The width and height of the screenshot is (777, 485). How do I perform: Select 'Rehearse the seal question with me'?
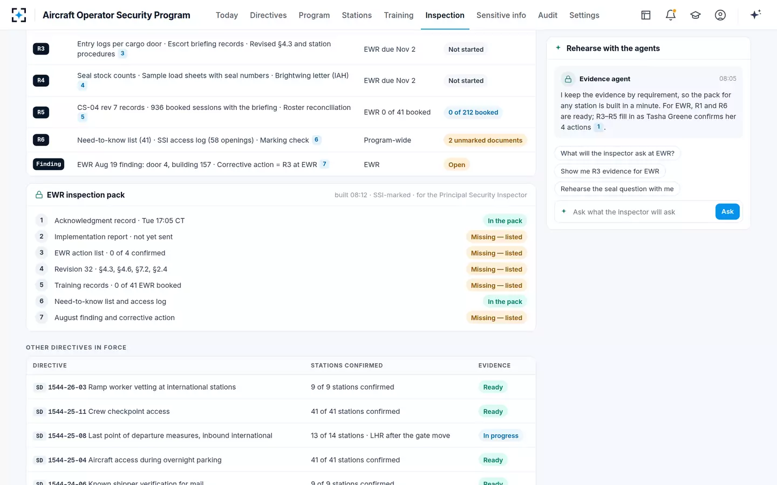tap(617, 189)
